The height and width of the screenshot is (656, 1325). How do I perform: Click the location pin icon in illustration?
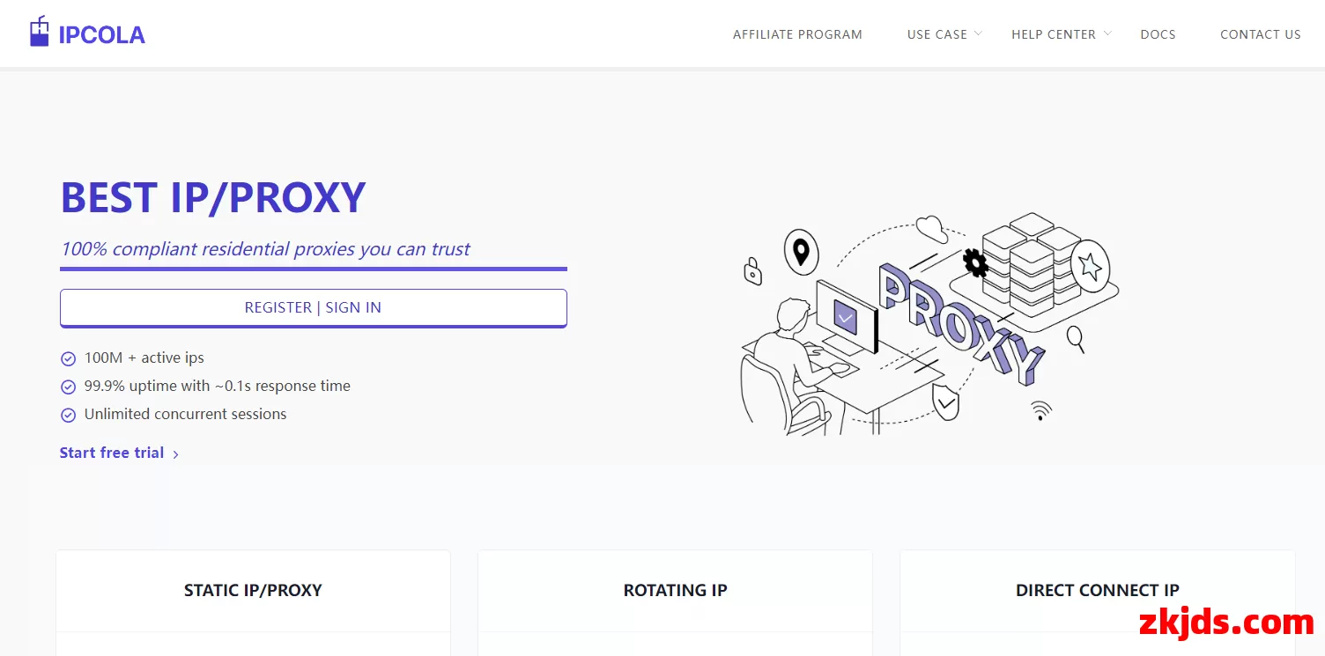[801, 253]
